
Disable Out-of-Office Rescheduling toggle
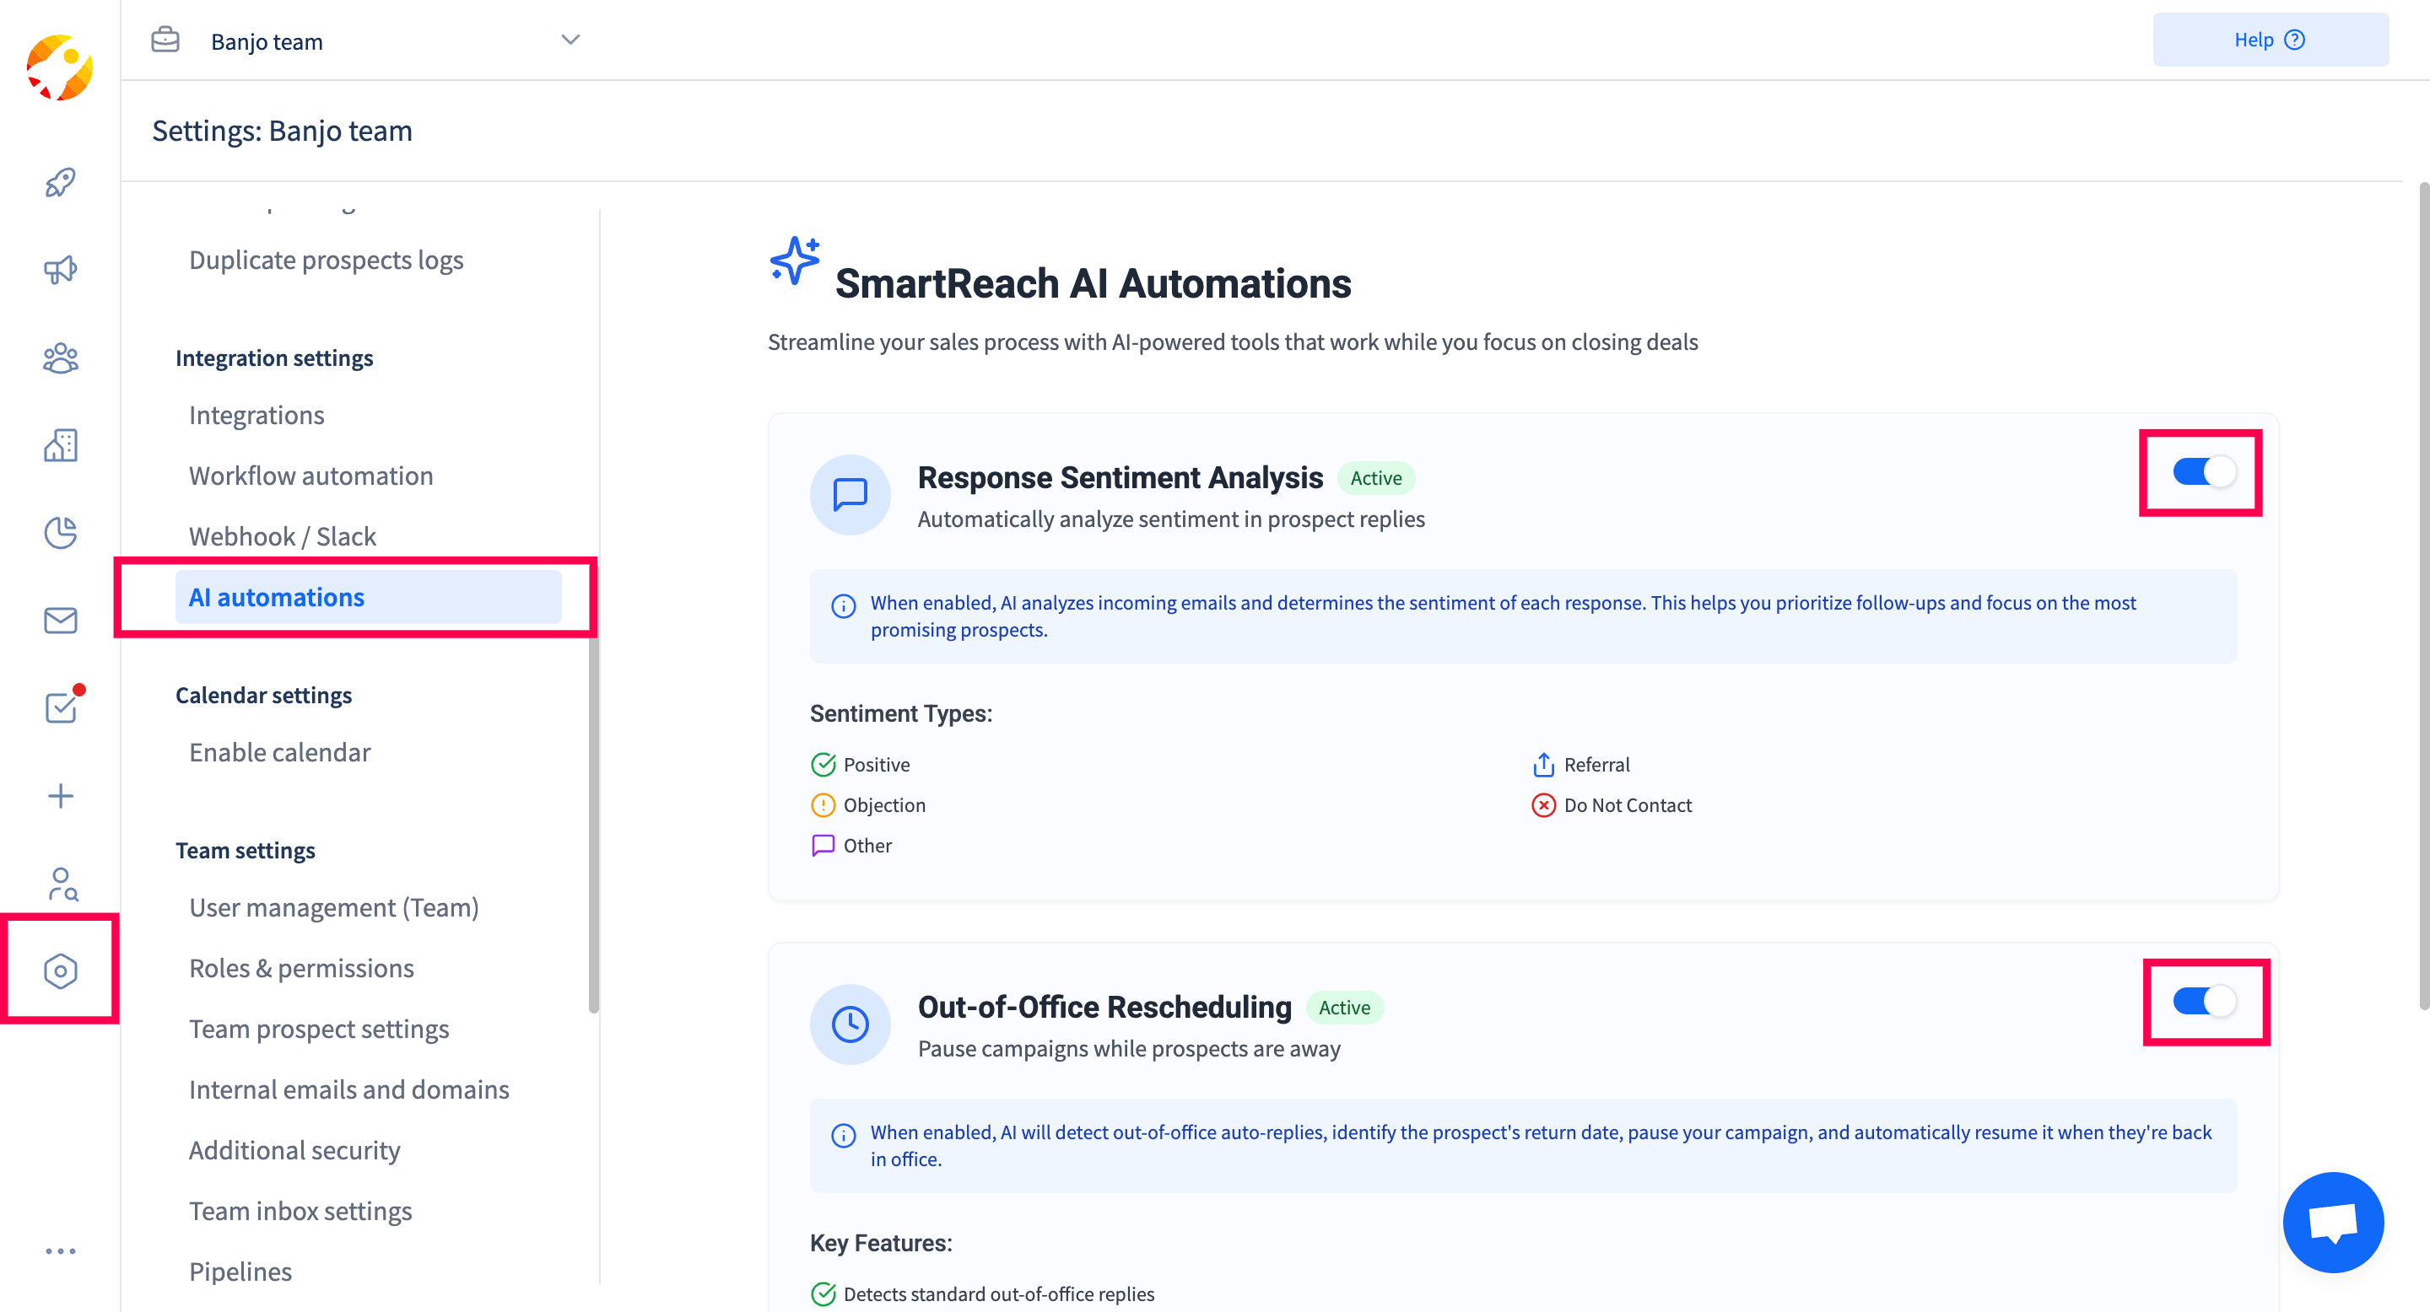point(2203,1001)
